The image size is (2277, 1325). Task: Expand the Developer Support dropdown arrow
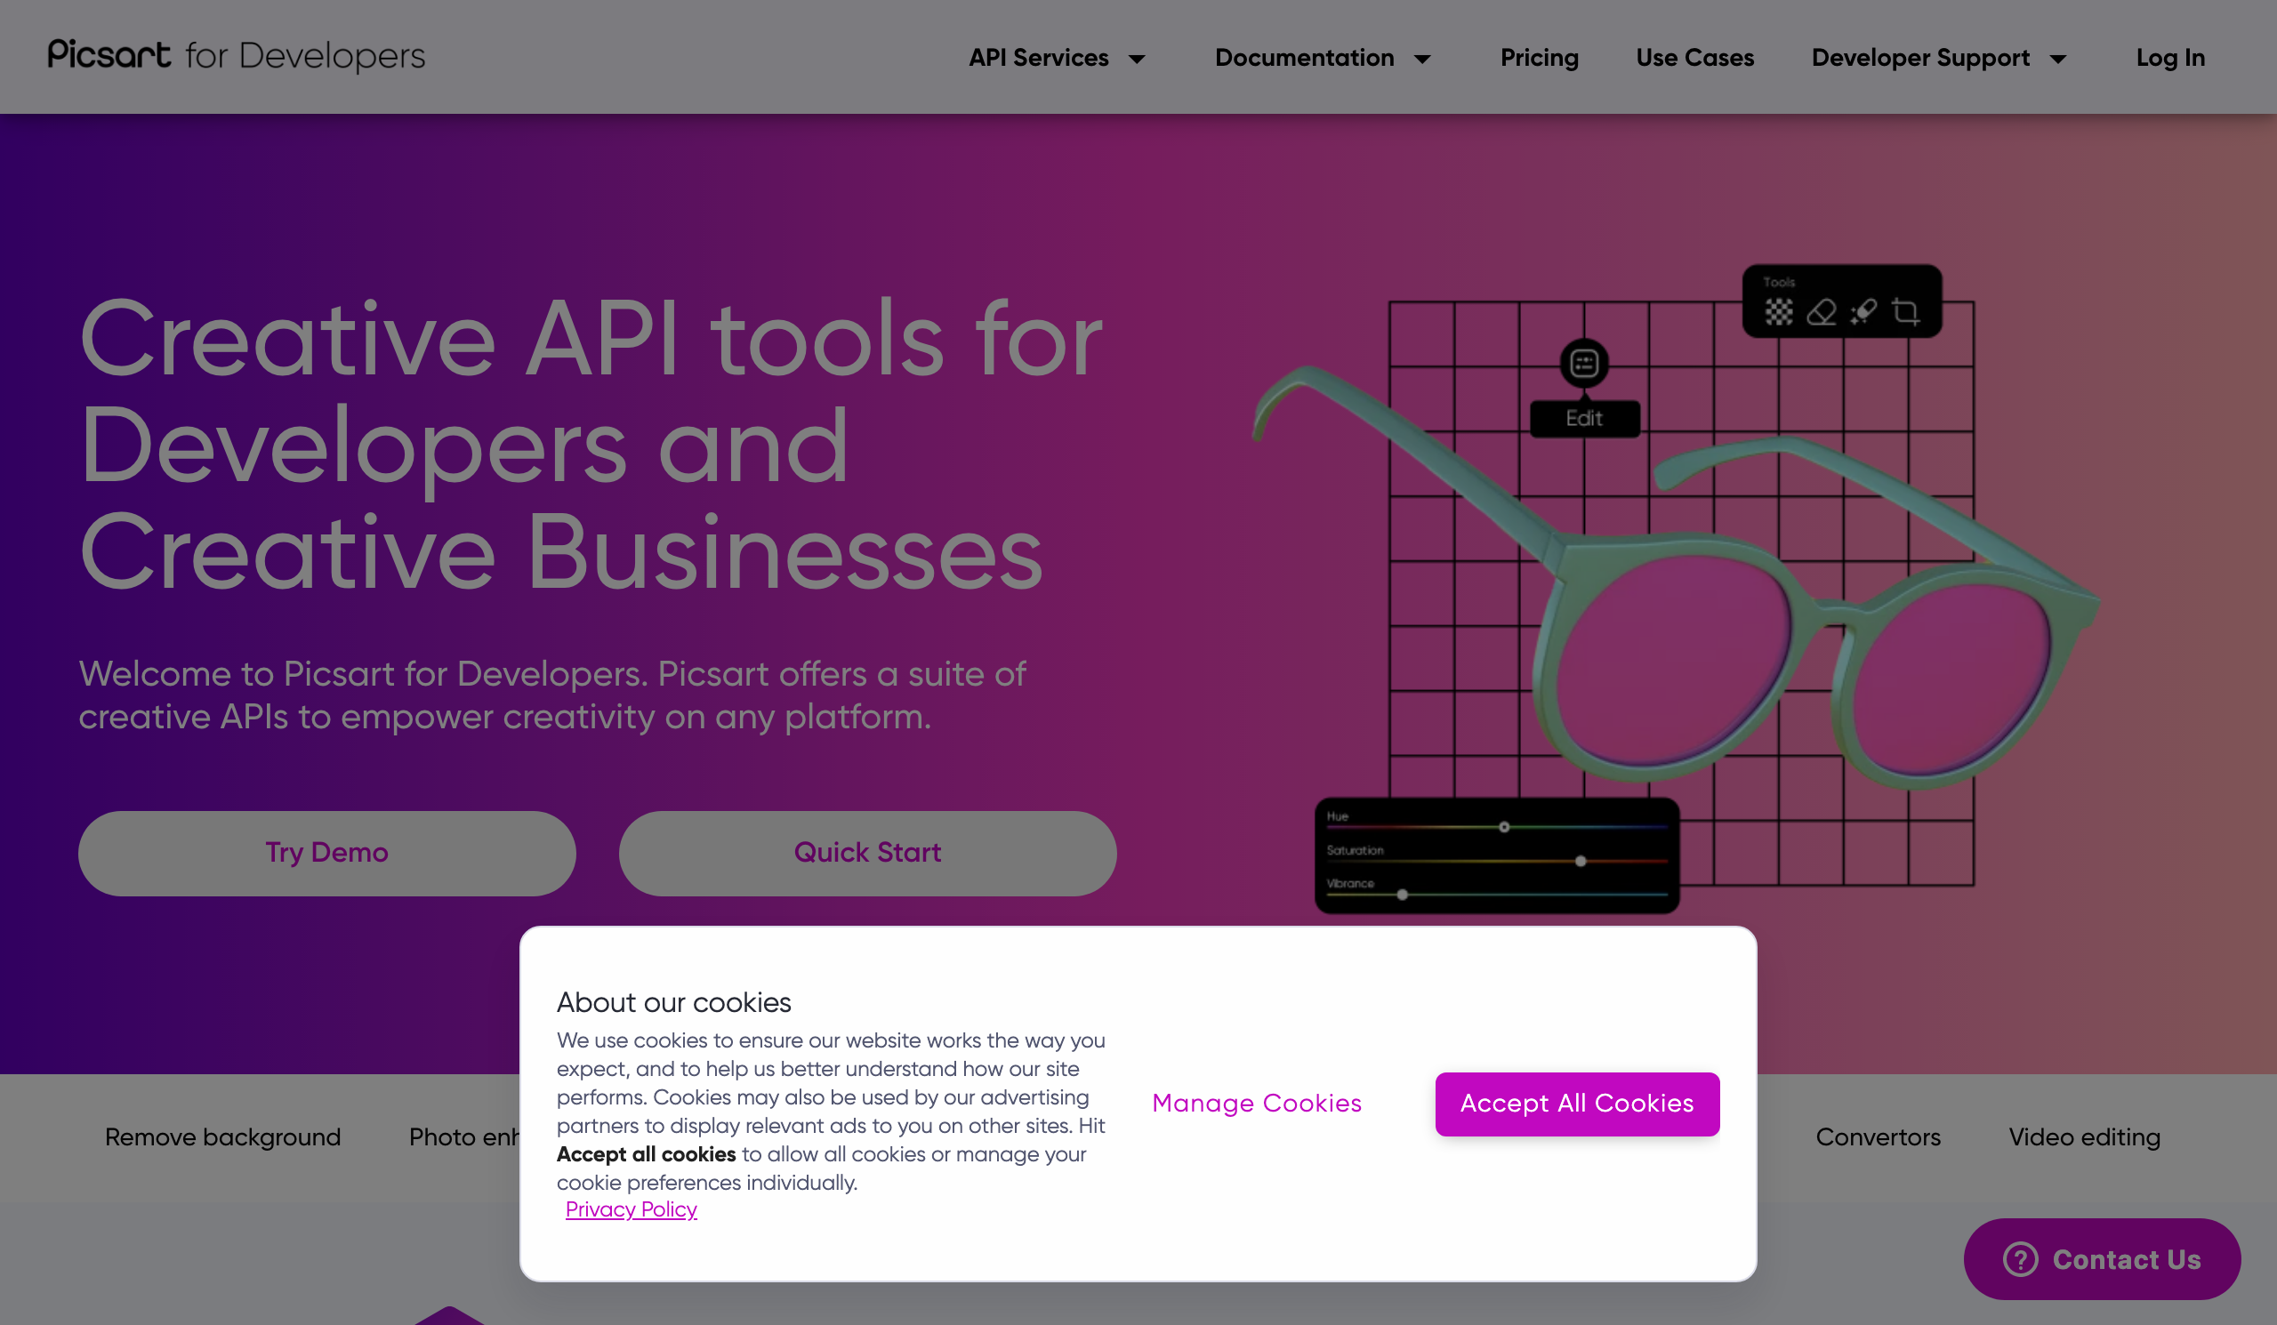2058,59
